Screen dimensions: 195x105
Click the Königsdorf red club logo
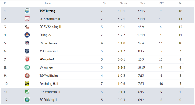pos(27,59)
